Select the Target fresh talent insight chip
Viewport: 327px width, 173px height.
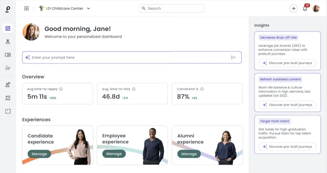pos(275,121)
